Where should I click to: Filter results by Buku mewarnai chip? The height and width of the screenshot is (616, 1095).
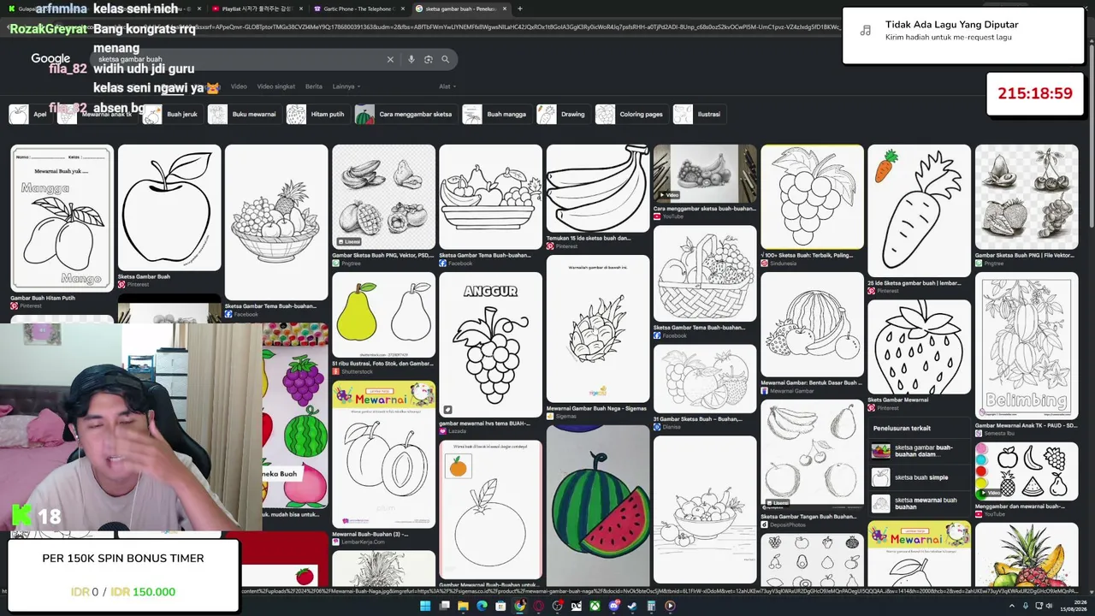click(x=244, y=115)
